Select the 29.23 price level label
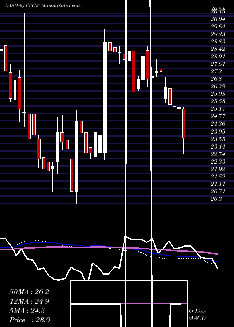234x327 pixels. [x=218, y=34]
